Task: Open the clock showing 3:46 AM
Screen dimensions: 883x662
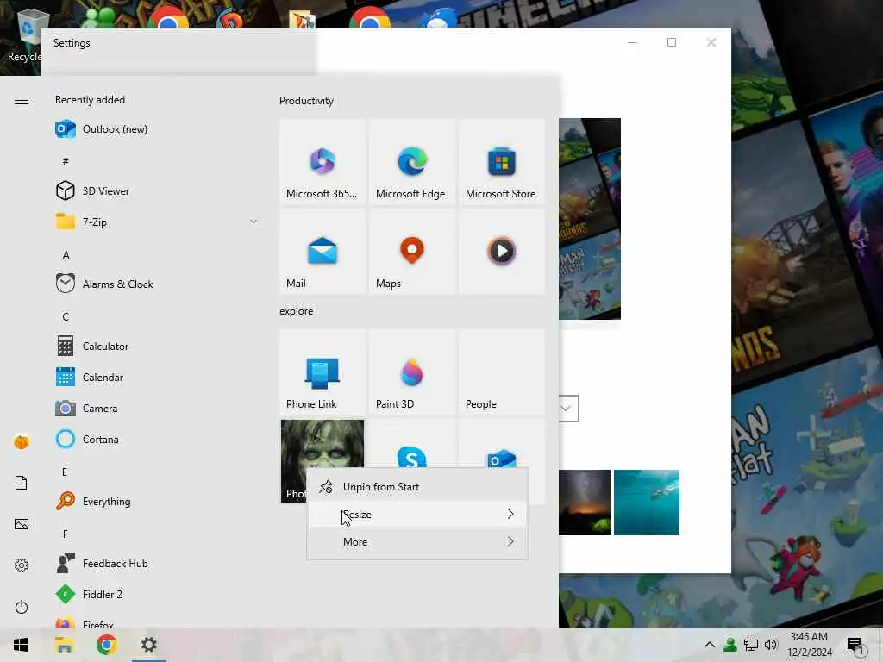Action: pyautogui.click(x=809, y=645)
